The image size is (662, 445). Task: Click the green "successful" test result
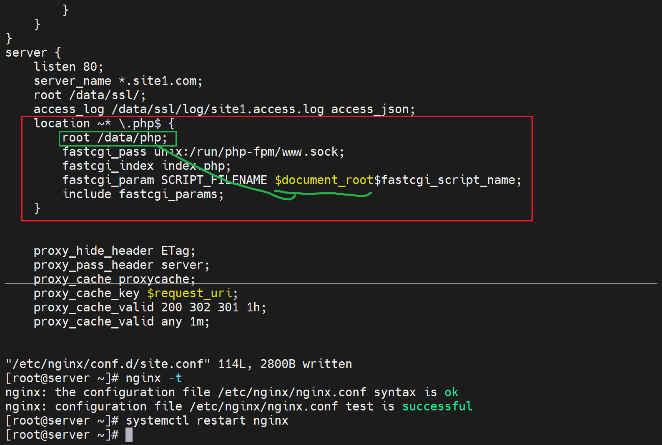point(437,406)
